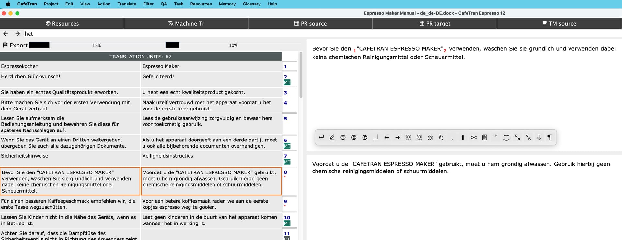Click the scissors split icon
The image size is (622, 240).
pyautogui.click(x=474, y=137)
